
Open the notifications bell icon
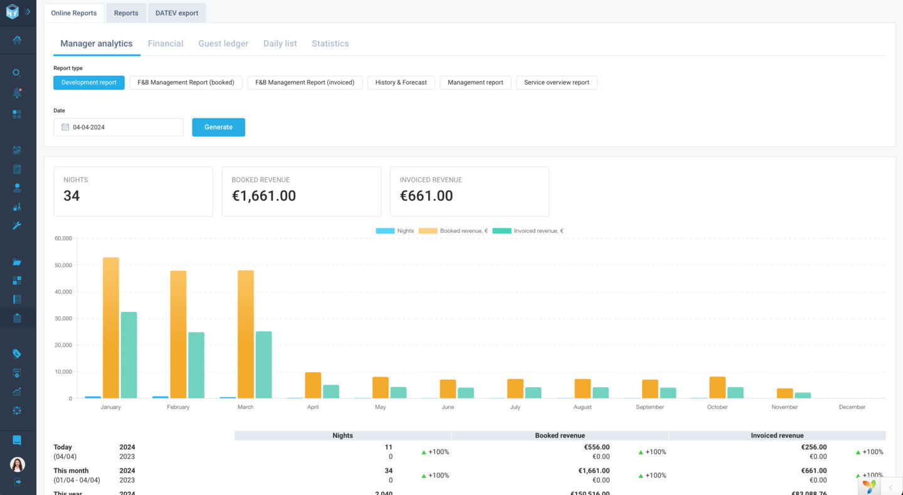pyautogui.click(x=17, y=93)
